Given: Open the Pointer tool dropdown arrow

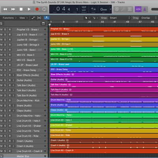Looking at the screenshot, I should [89, 18].
